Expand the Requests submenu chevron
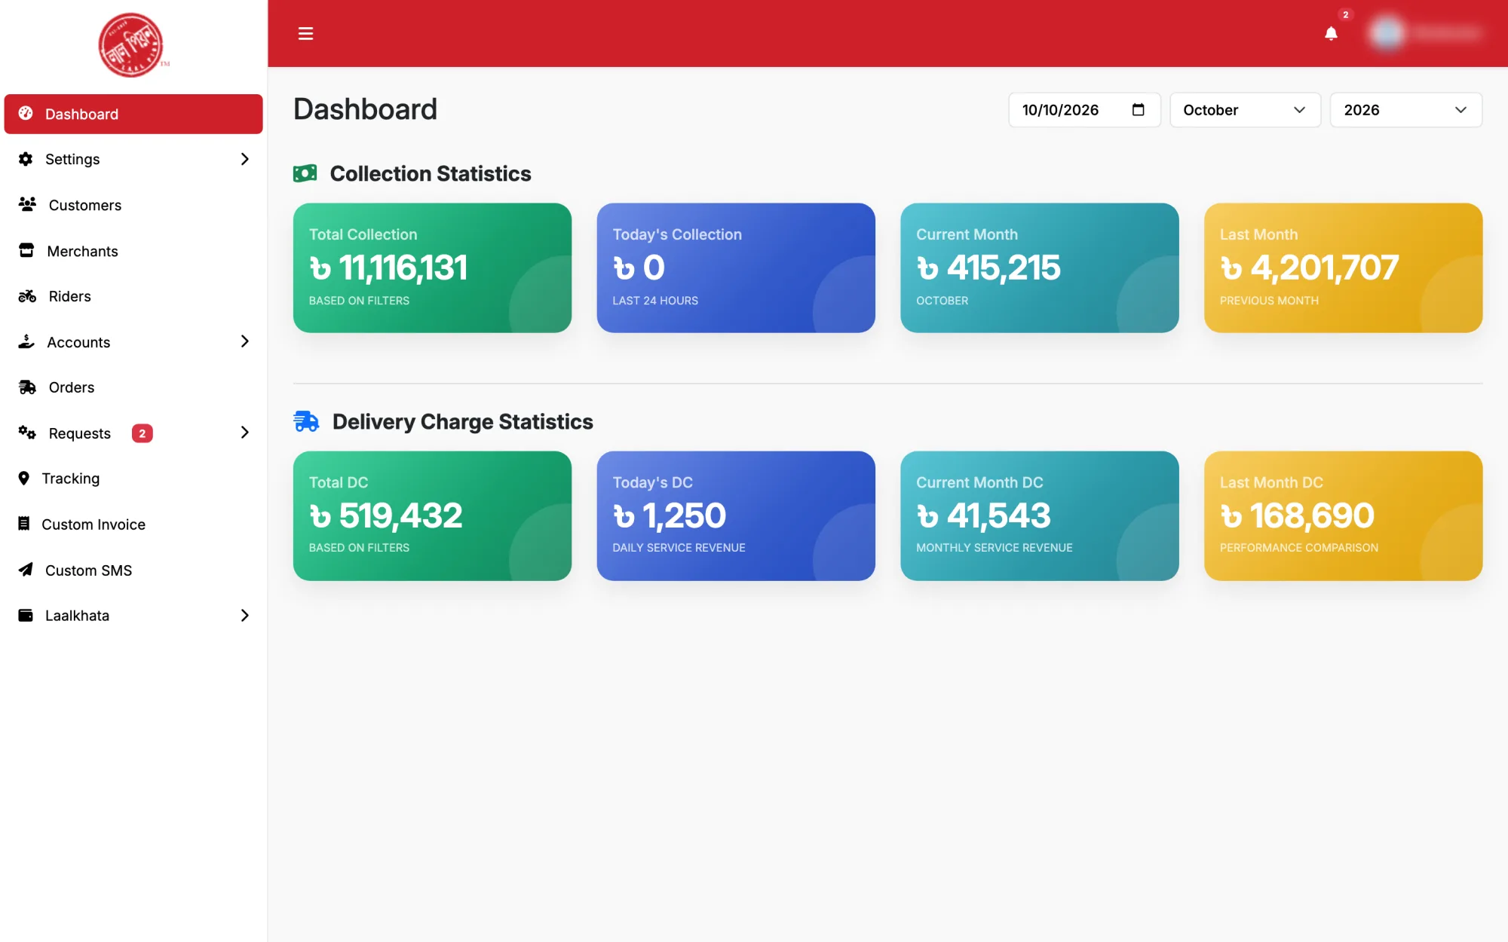 [244, 433]
